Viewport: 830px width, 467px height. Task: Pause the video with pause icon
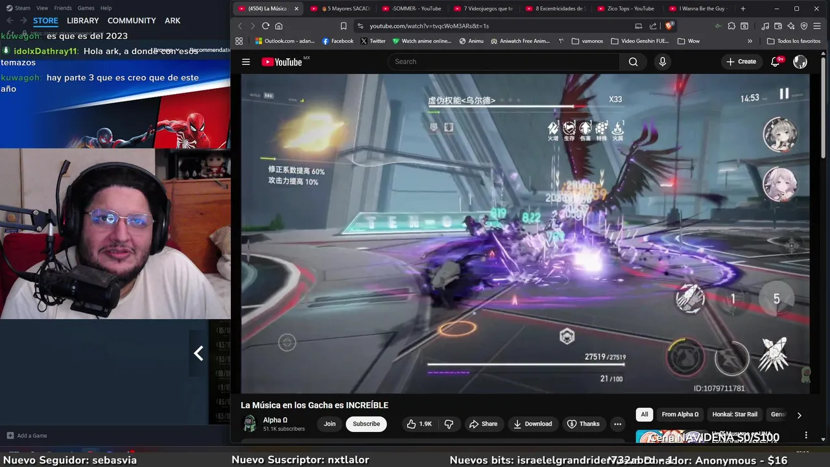784,93
